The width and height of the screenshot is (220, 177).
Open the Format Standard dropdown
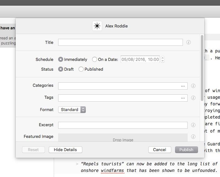point(72,109)
